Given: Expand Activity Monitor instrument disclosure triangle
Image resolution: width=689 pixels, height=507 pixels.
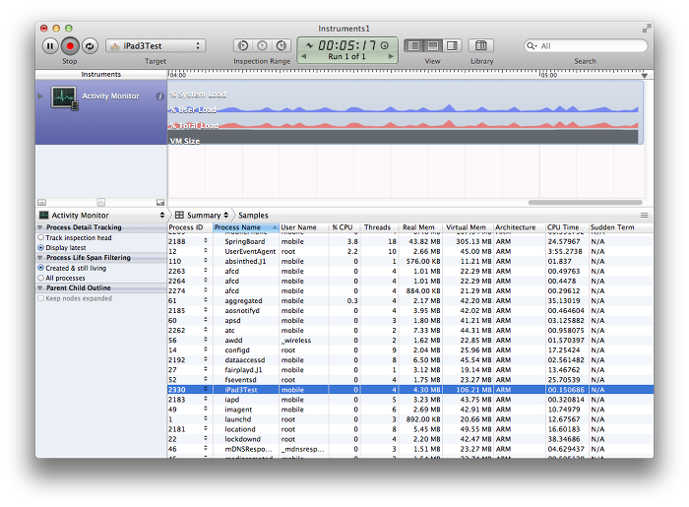Looking at the screenshot, I should point(40,96).
